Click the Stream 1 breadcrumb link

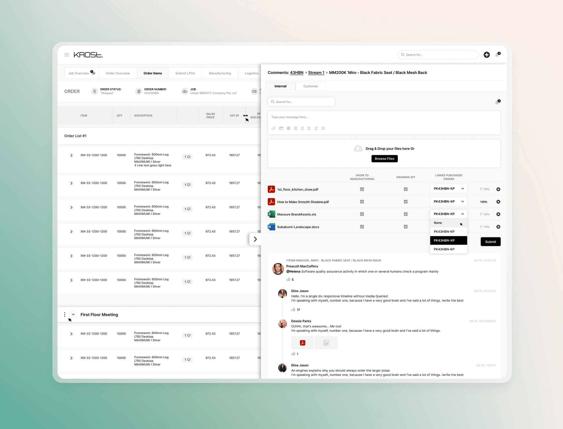(316, 73)
